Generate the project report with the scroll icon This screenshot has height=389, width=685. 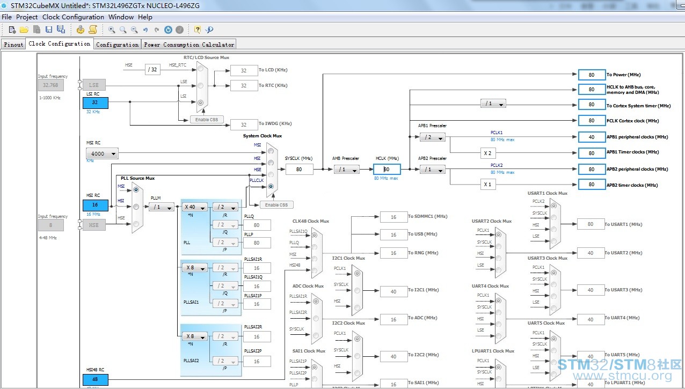[93, 30]
